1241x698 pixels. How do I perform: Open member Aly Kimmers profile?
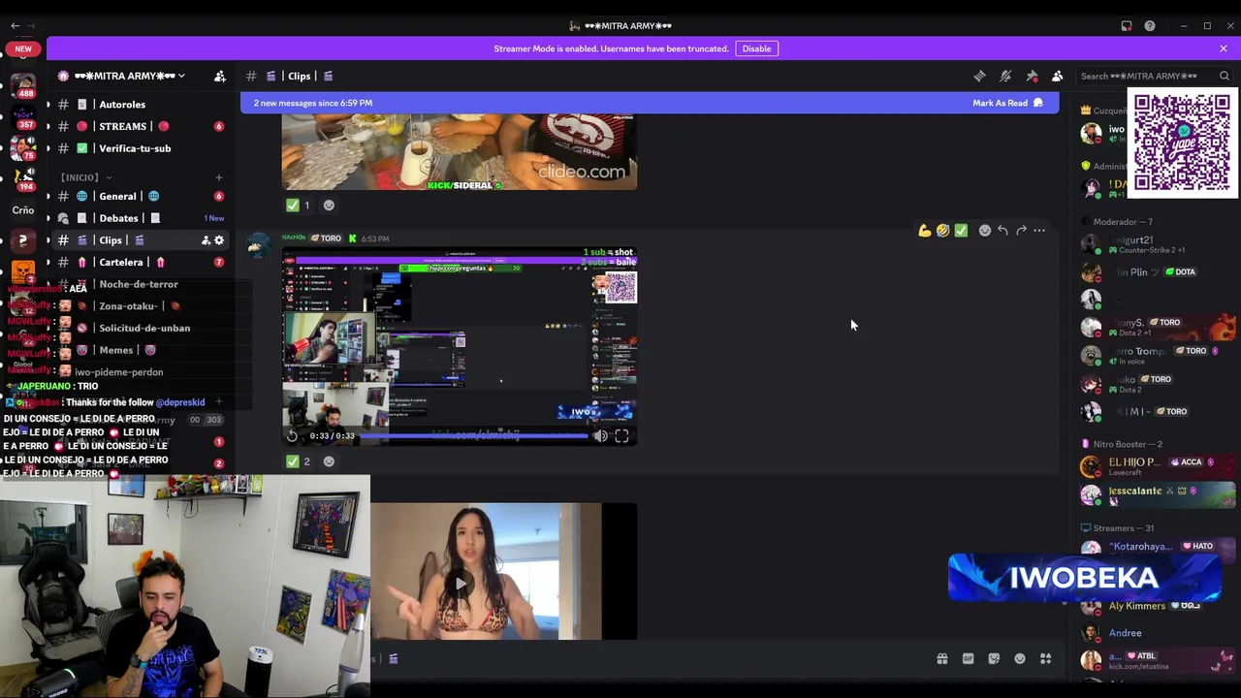(x=1136, y=606)
